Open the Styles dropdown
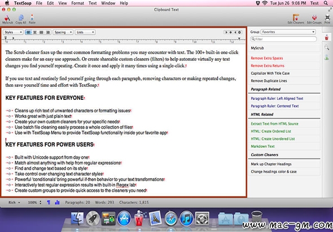The width and height of the screenshot is (333, 232). 13,32
